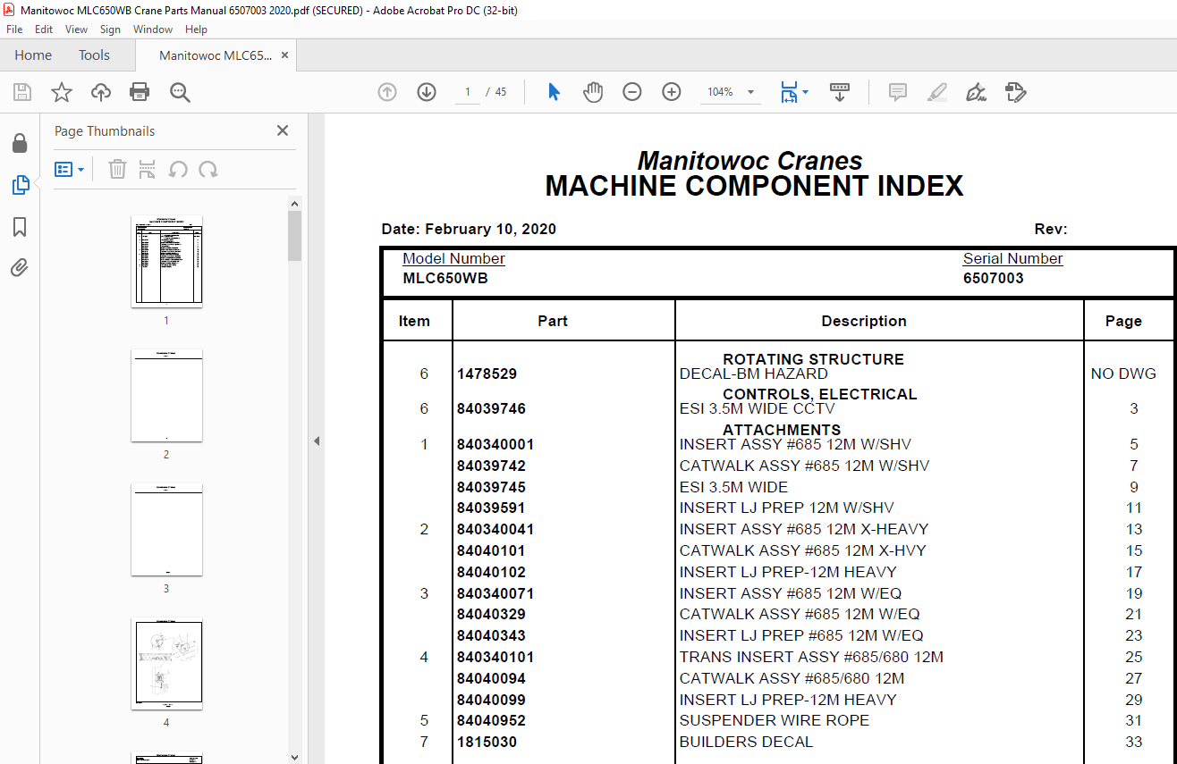Go to previous page arrow
1177x764 pixels.
coord(387,92)
